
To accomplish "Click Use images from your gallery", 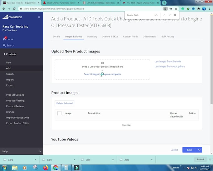I will (x=169, y=67).
